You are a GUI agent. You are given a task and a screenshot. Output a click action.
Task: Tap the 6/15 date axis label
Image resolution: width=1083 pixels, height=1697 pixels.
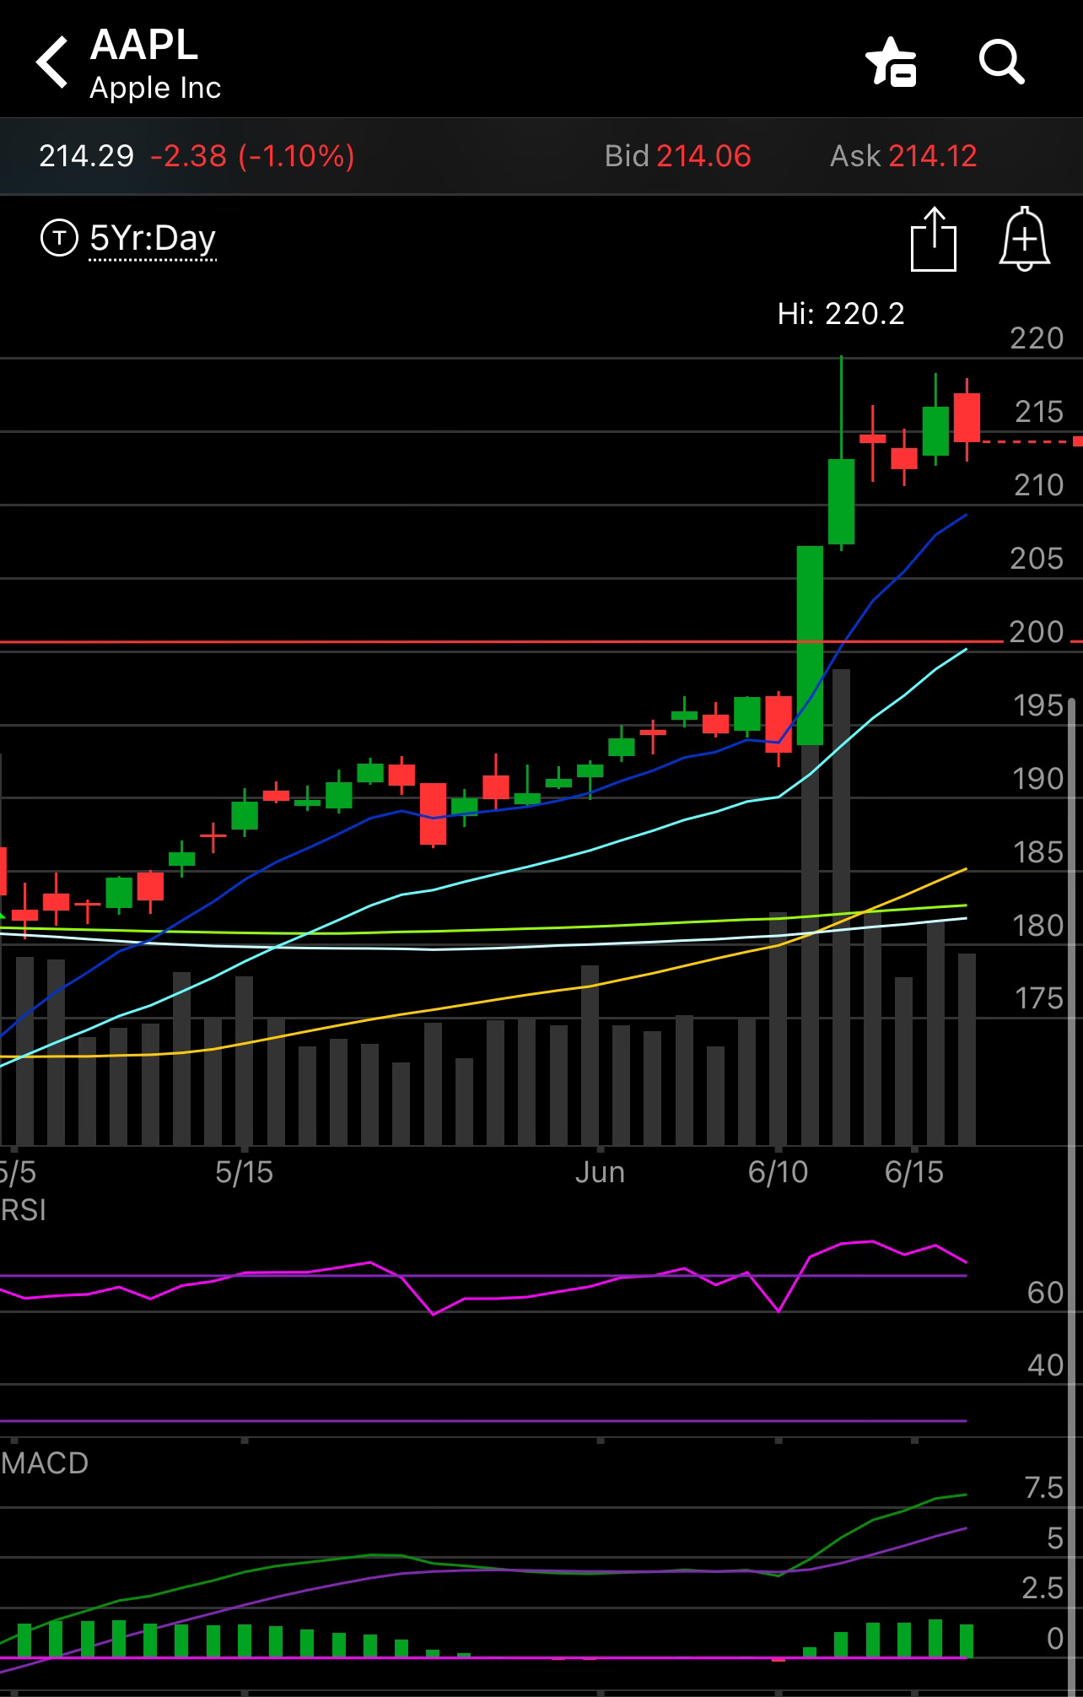click(x=914, y=1172)
